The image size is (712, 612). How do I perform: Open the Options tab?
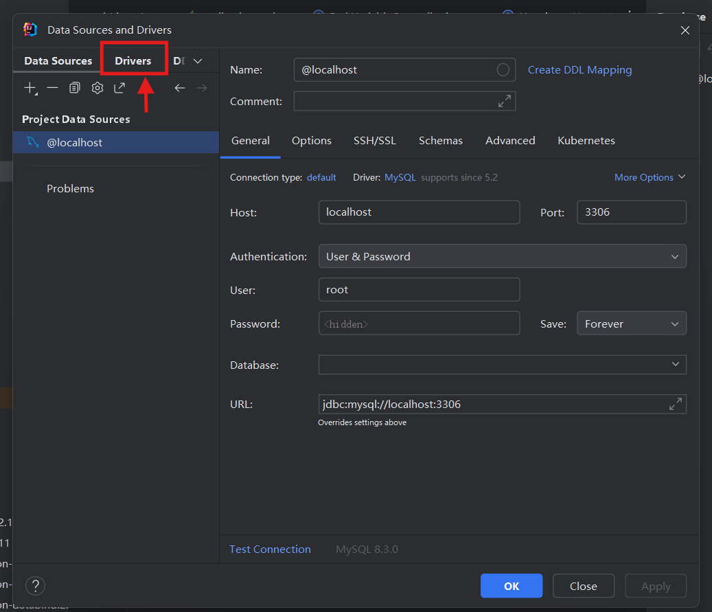[312, 140]
